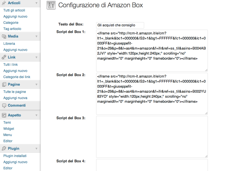Click the Temi link
The width and height of the screenshot is (233, 171).
(7, 123)
